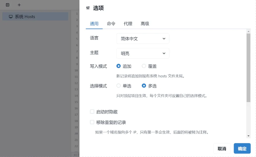Click the 取消 button
Viewport: 256px width, 157px height.
pos(222,149)
